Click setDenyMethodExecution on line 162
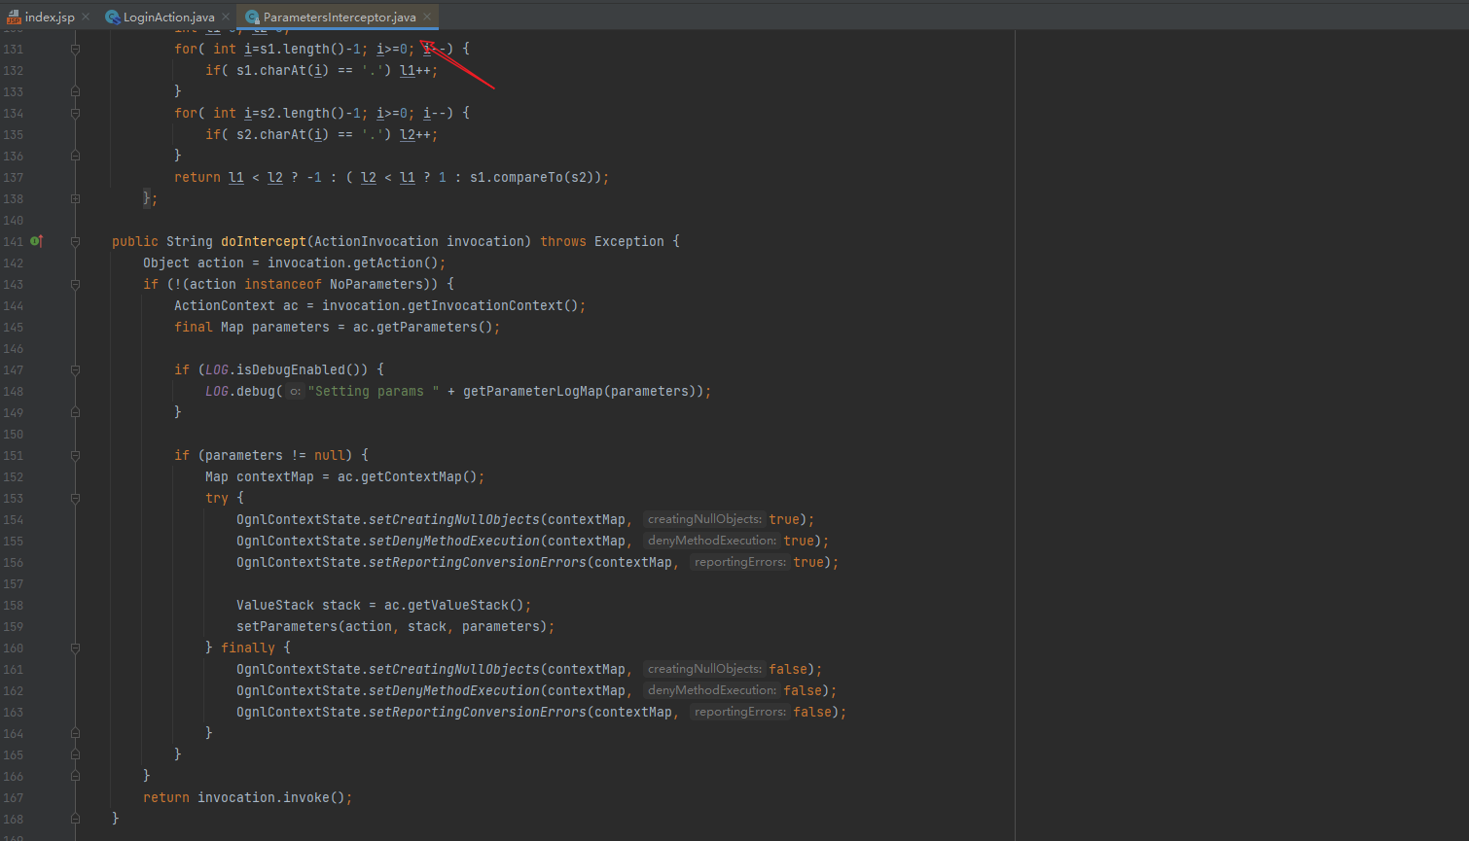This screenshot has width=1469, height=841. coord(454,690)
